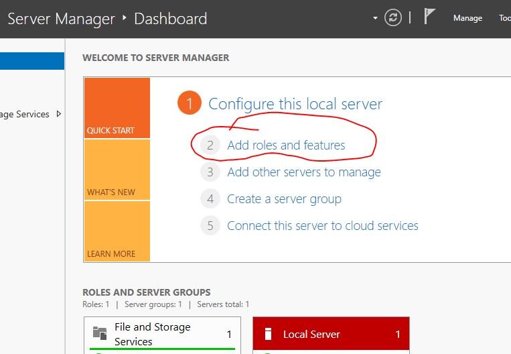Click the Local Server icon on red tile
The height and width of the screenshot is (354, 511).
[x=268, y=334]
